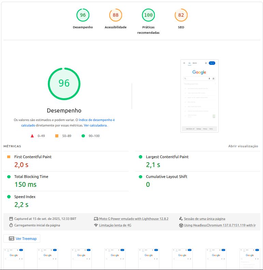Viewport: 263px width, 270px height.
Task: Click the Chromium icon beside Using HeadlessChromium
Action: point(181,225)
